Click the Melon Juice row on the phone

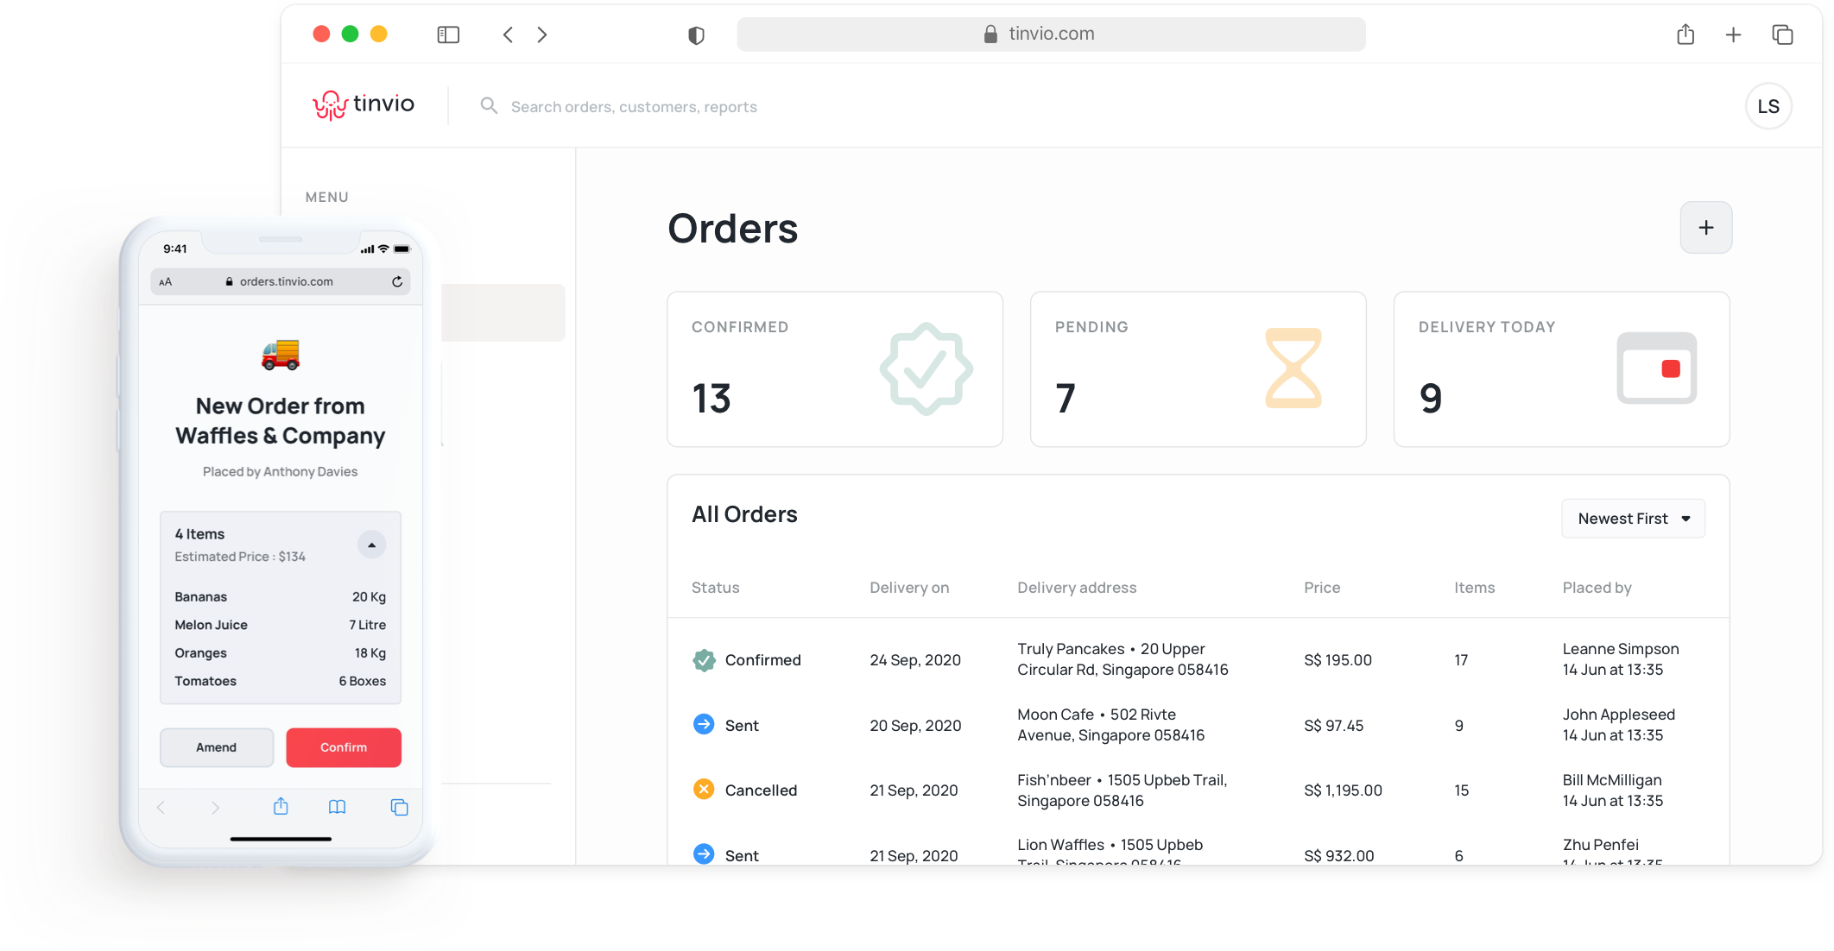[x=281, y=625]
